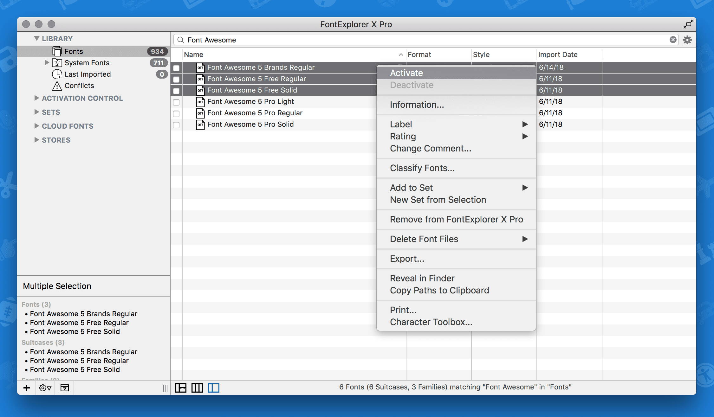The width and height of the screenshot is (714, 417).
Task: Click Reveal in Finder context menu option
Action: click(422, 278)
